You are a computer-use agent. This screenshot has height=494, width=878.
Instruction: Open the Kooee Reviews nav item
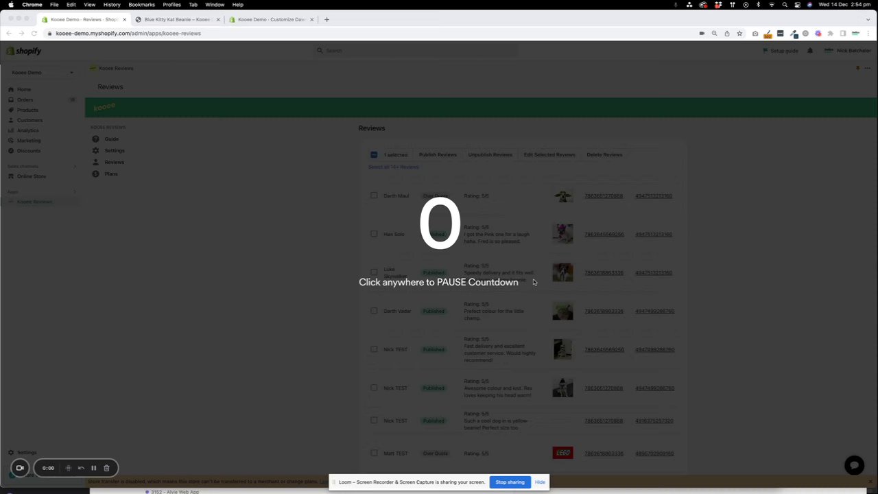pos(115,163)
